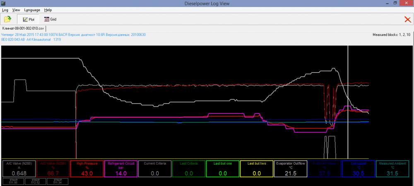Select the yellow Last but two box

tap(256, 169)
